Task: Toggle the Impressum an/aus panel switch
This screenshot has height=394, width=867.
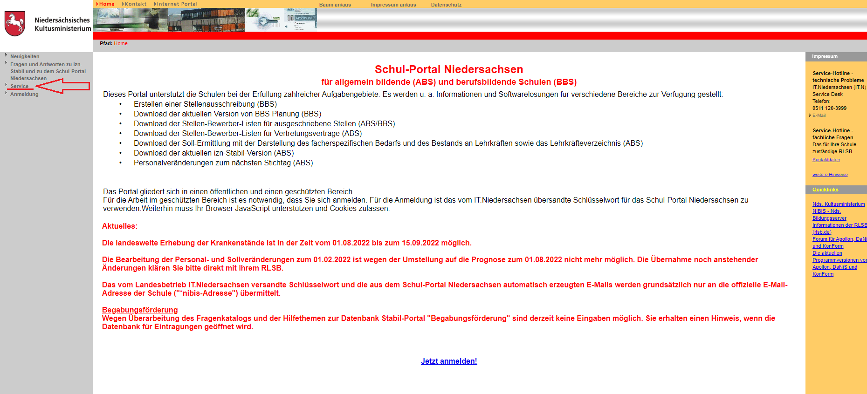Action: point(393,5)
